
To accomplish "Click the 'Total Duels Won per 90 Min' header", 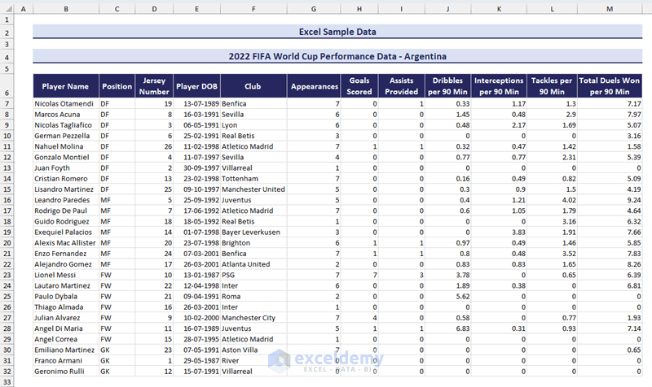I will pyautogui.click(x=610, y=86).
